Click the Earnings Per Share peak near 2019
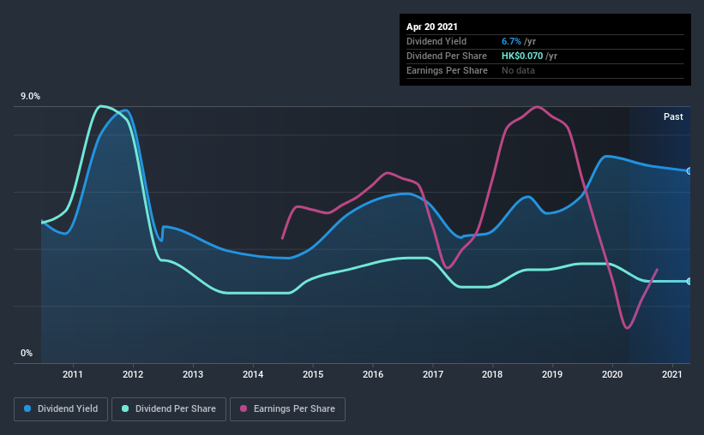The width and height of the screenshot is (704, 435). pyautogui.click(x=537, y=107)
